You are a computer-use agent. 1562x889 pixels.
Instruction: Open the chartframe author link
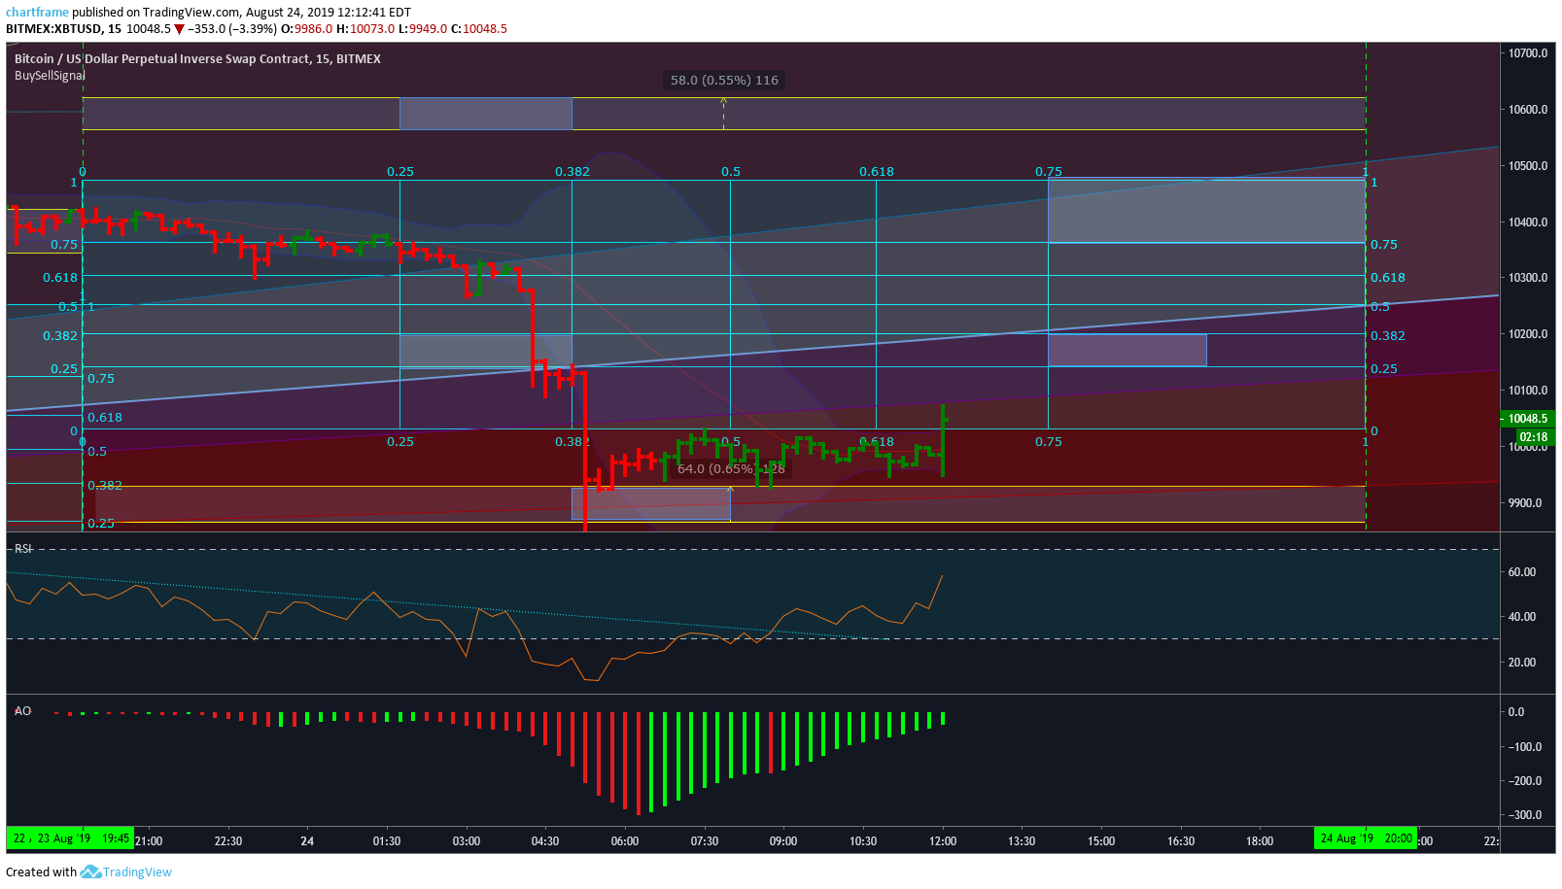pyautogui.click(x=37, y=13)
